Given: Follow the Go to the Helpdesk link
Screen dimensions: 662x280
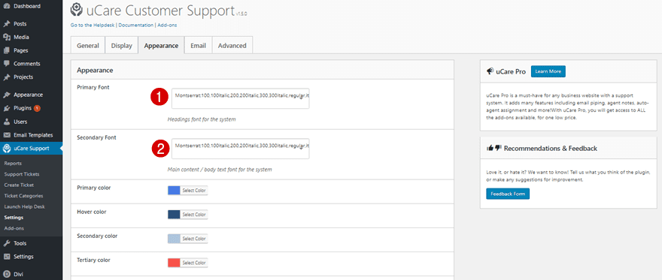Looking at the screenshot, I should click(93, 26).
